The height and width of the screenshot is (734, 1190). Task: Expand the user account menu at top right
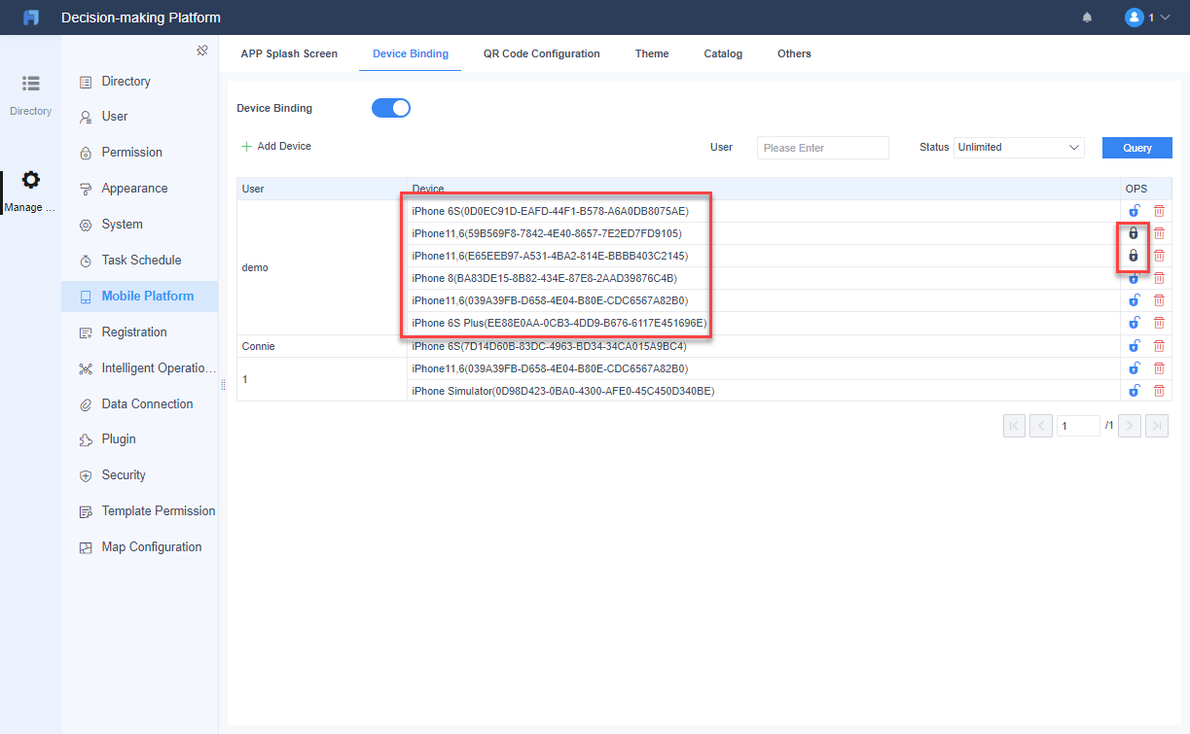point(1146,17)
